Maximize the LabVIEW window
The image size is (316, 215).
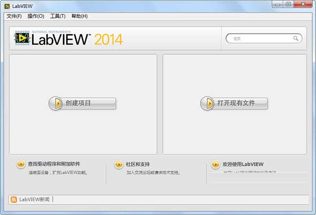[x=289, y=4]
